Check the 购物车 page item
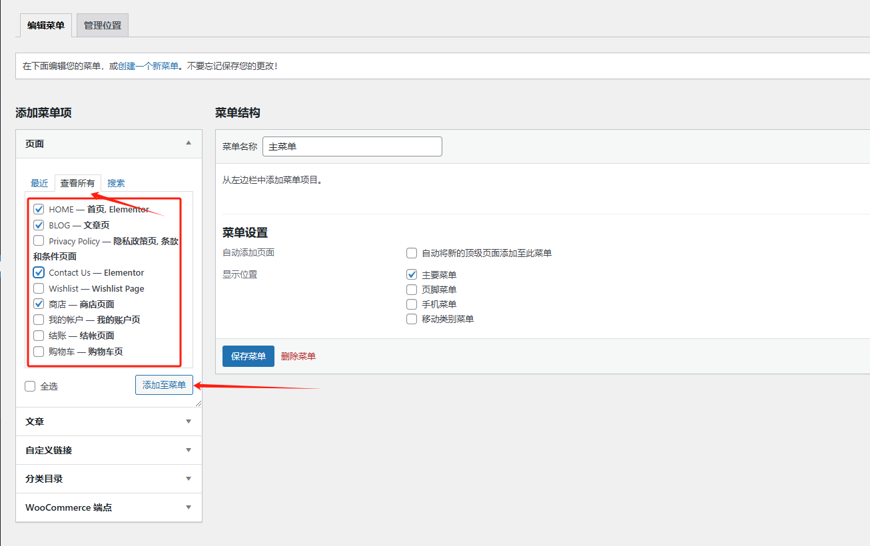 tap(39, 352)
